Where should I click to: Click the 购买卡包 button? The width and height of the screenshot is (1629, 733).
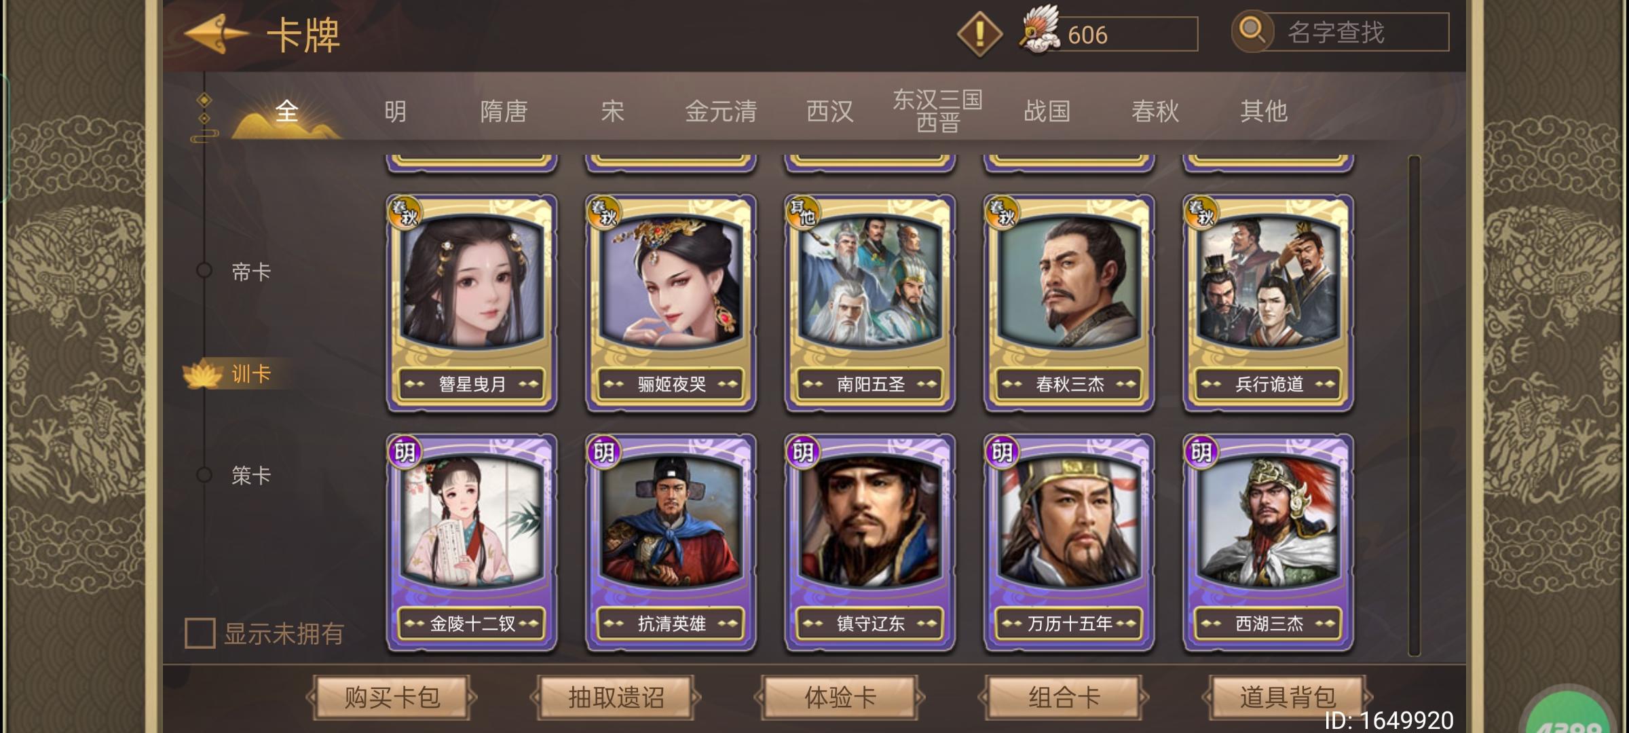[392, 697]
